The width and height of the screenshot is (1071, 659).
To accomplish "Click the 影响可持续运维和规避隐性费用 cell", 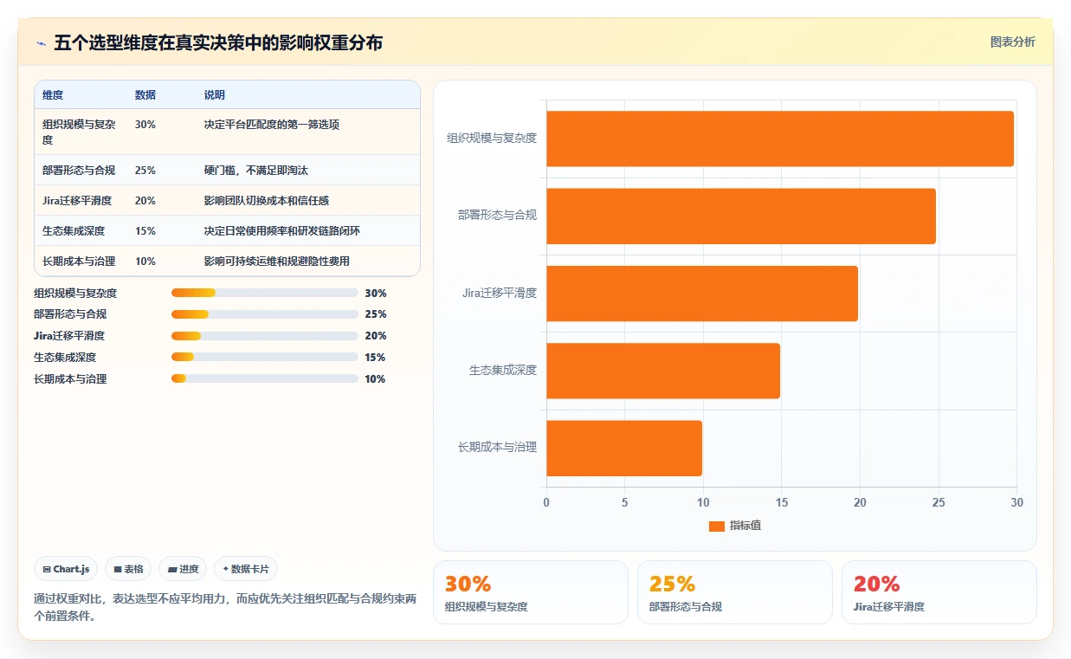I will [x=277, y=262].
